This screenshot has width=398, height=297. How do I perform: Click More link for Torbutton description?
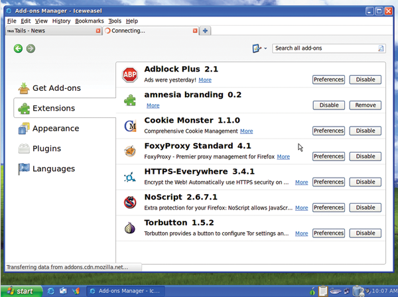[301, 233]
